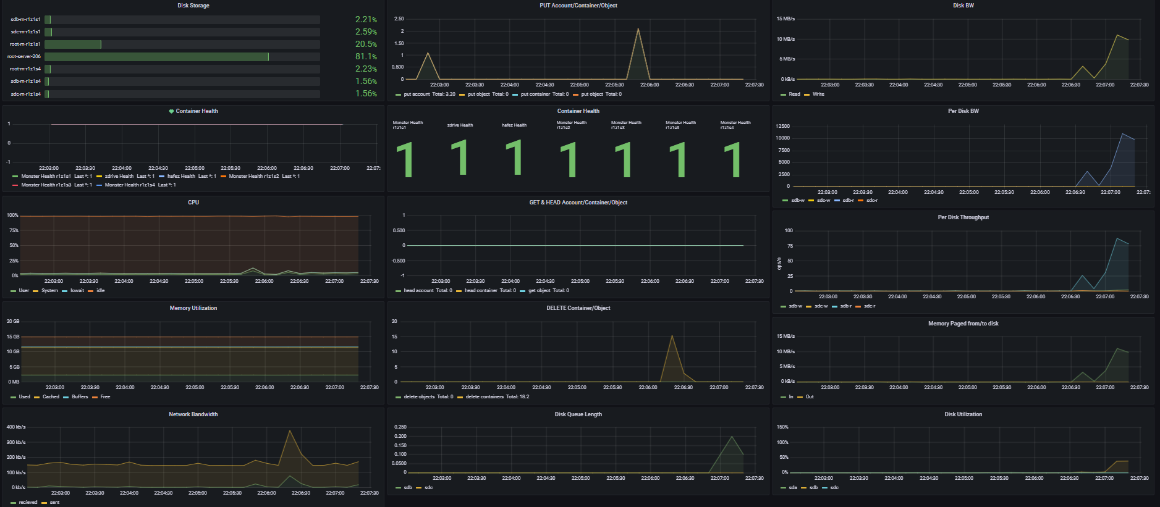This screenshot has width=1160, height=507.
Task: Open GET & HEAD Account/Container/Object title menu
Action: click(578, 203)
